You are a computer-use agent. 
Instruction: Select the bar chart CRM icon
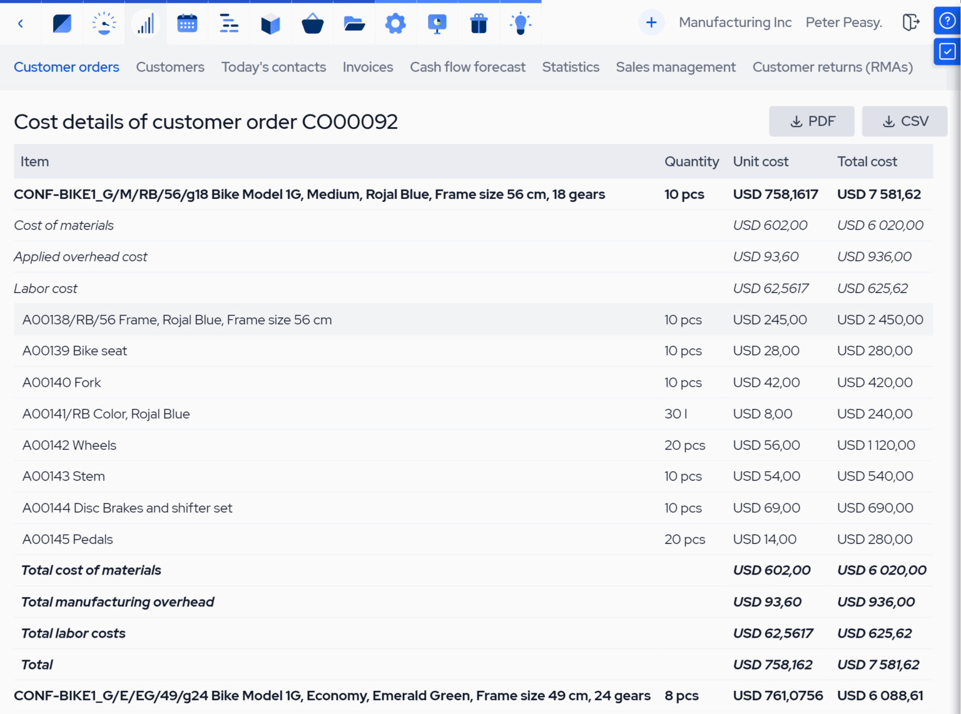pos(146,23)
